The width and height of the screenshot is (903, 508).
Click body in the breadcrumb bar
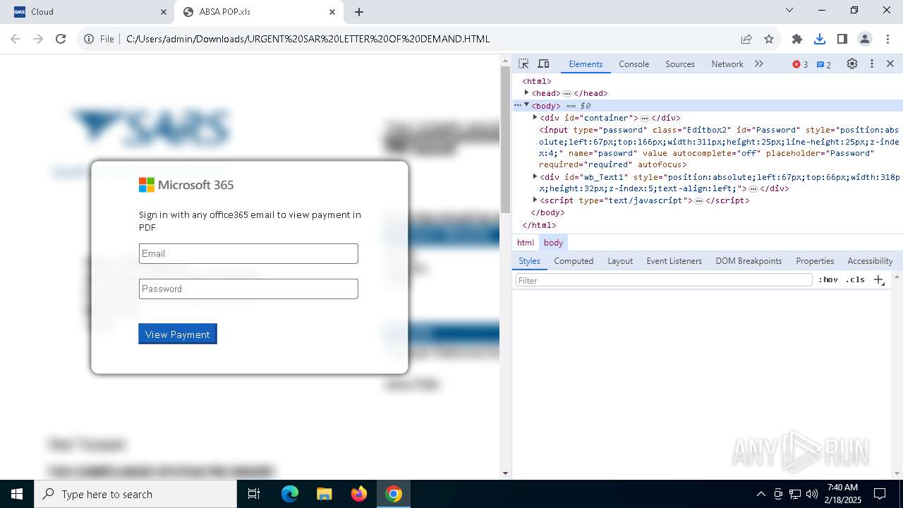click(553, 242)
